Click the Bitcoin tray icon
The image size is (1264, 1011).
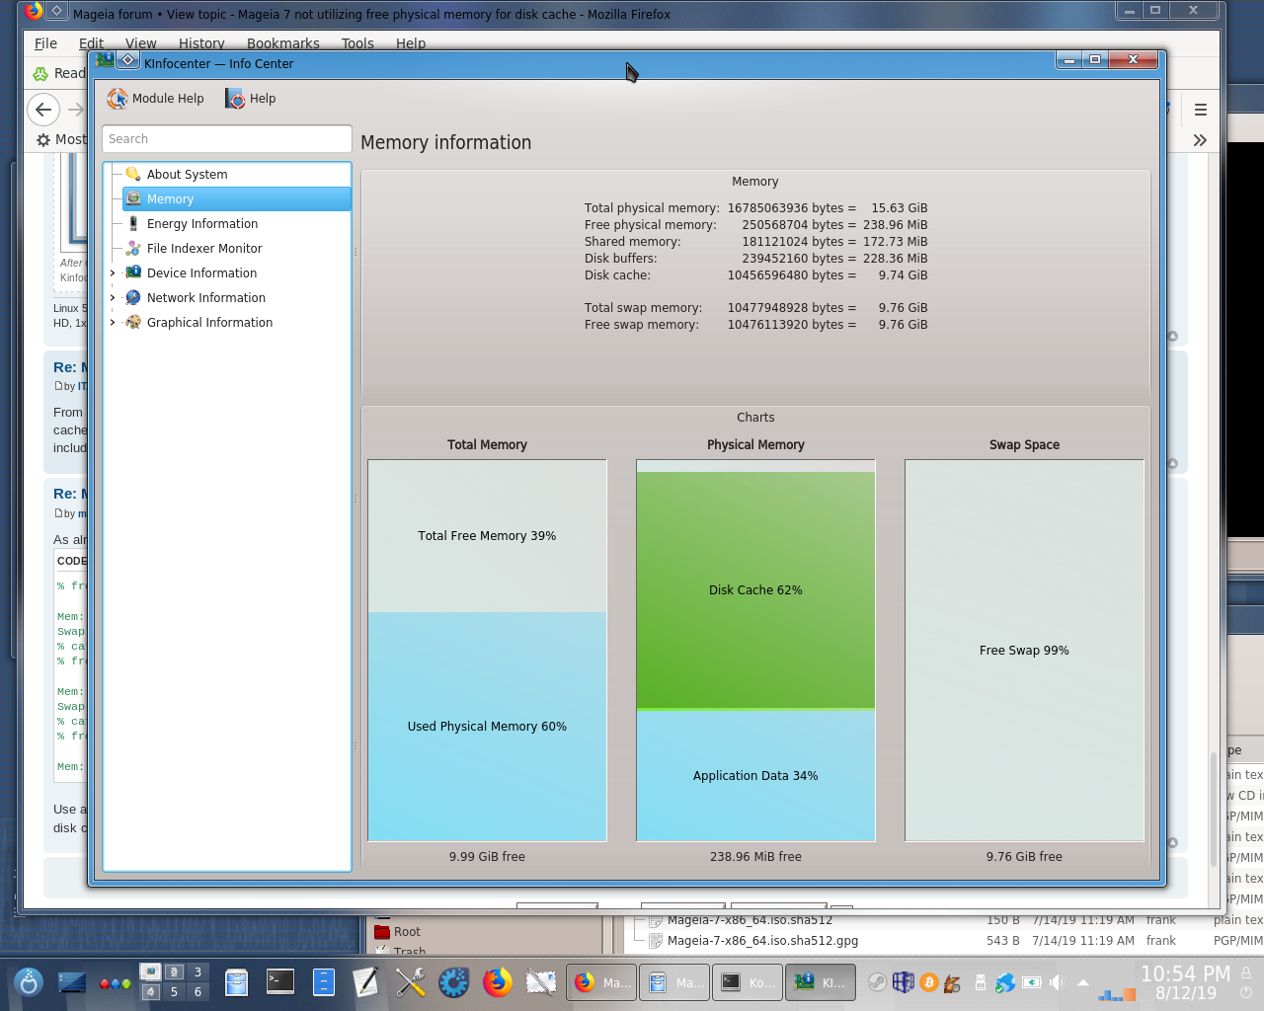coord(928,982)
